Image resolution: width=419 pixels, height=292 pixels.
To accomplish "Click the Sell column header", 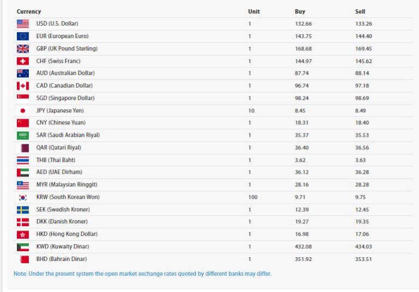I will (360, 11).
